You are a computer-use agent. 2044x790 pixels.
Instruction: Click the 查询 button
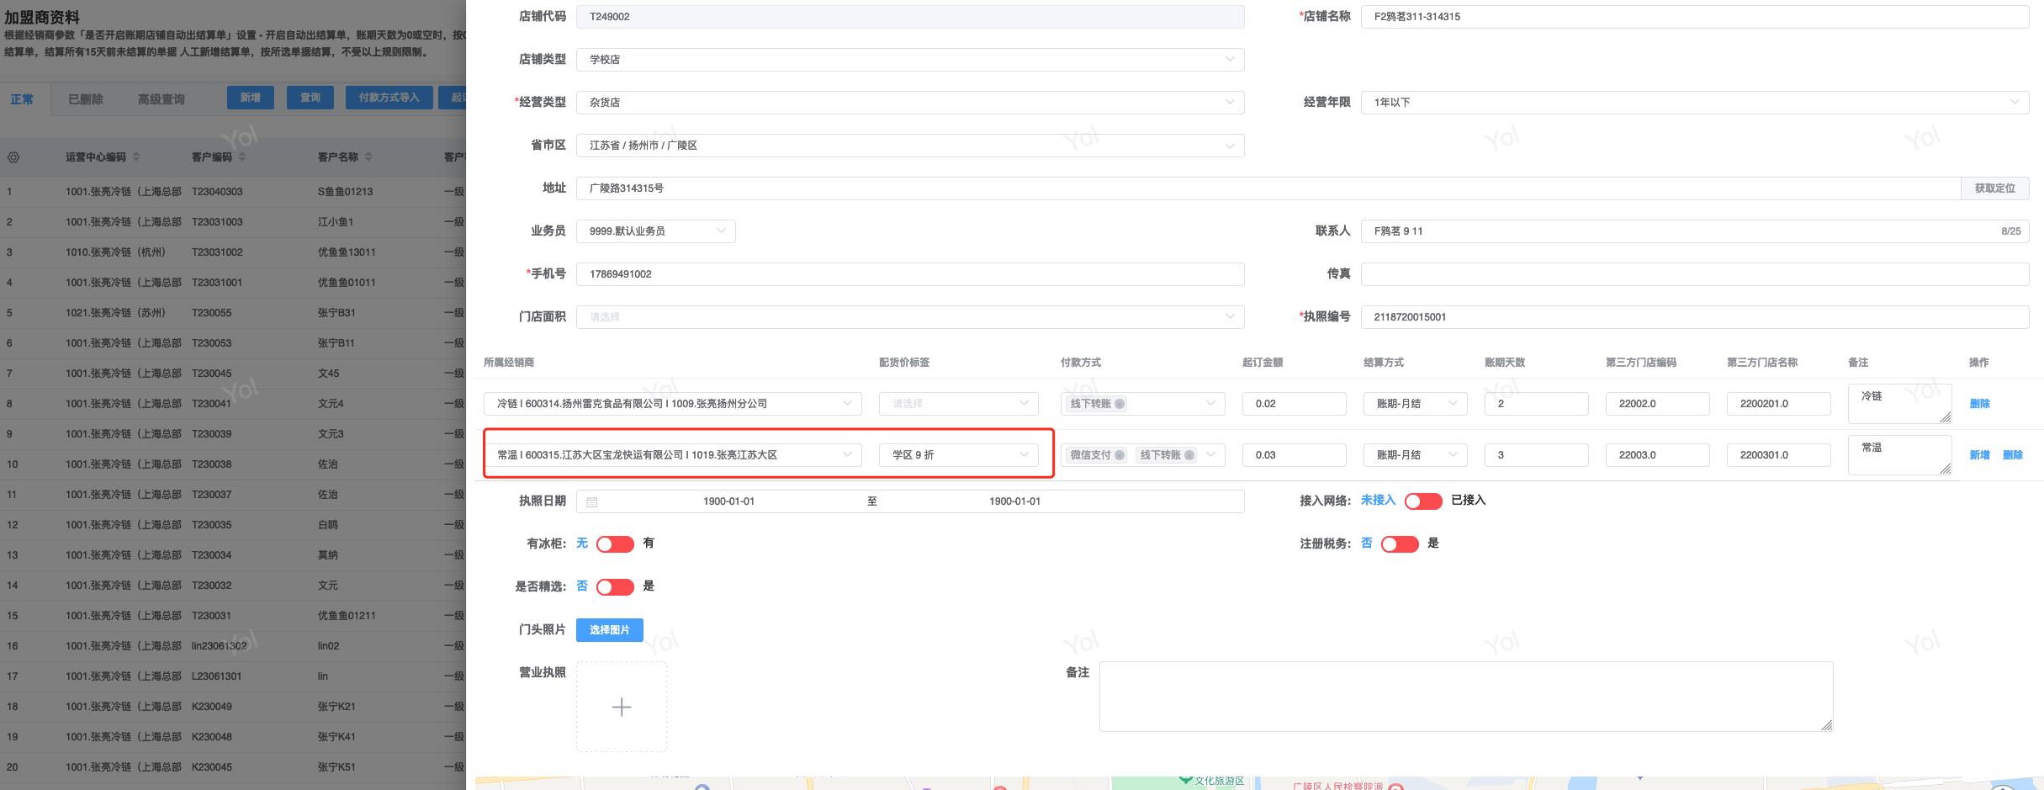tap(310, 98)
